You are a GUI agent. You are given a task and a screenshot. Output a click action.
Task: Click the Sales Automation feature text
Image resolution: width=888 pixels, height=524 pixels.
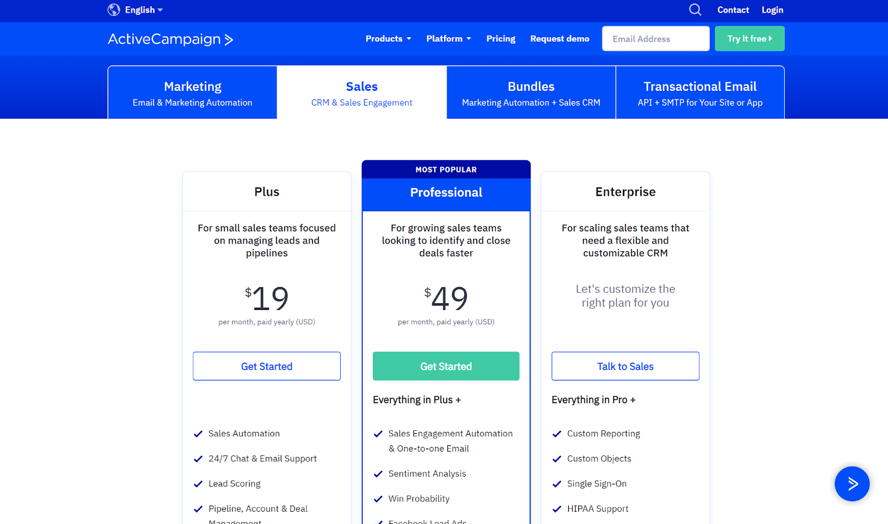tap(244, 434)
